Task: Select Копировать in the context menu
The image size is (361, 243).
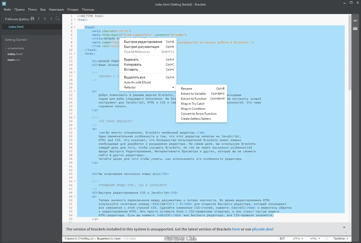Action: tap(148, 65)
